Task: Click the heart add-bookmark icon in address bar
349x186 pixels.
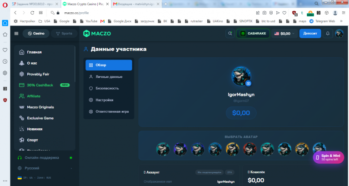Action: 284,13
